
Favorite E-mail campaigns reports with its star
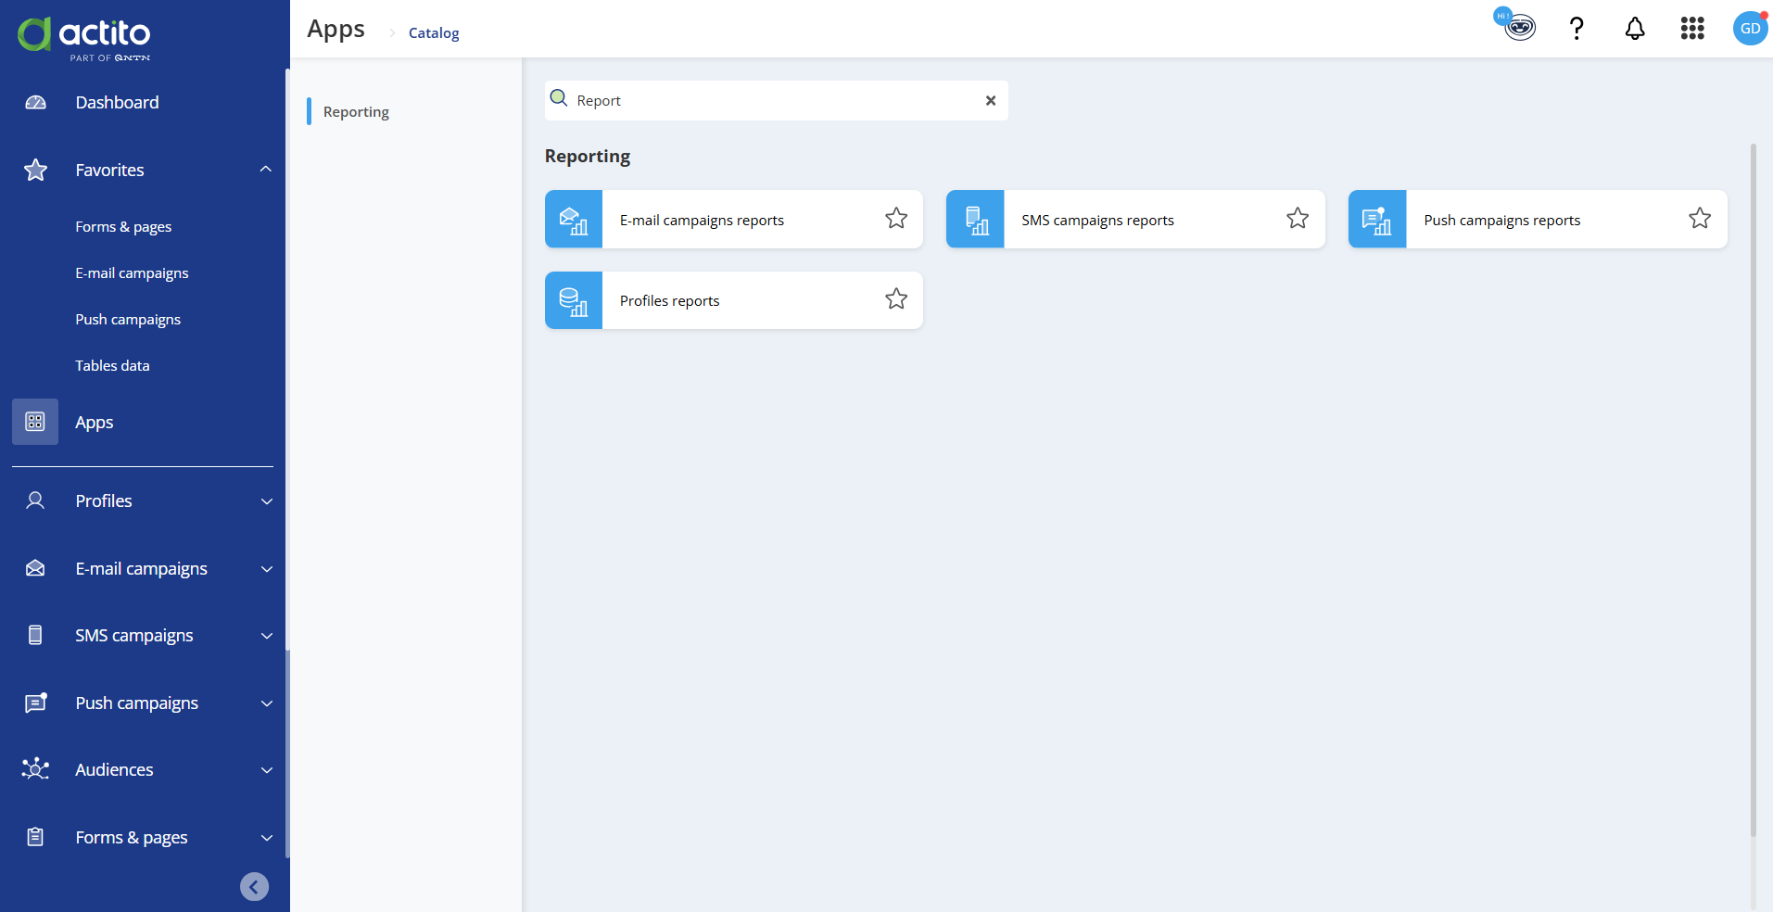[x=896, y=219]
